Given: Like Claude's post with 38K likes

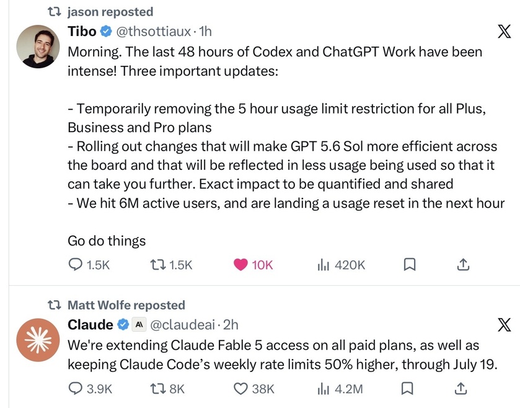Looking at the screenshot, I should pyautogui.click(x=254, y=388).
